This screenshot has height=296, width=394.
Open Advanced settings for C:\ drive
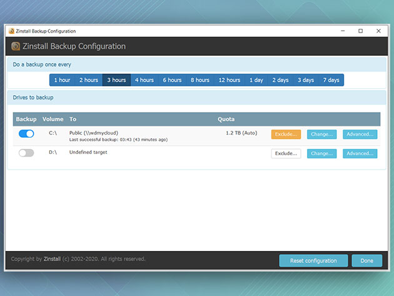pos(360,135)
